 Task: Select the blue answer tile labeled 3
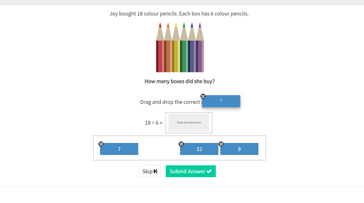pyautogui.click(x=221, y=101)
